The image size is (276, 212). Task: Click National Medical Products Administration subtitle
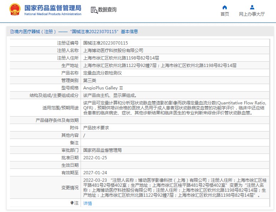[53, 14]
